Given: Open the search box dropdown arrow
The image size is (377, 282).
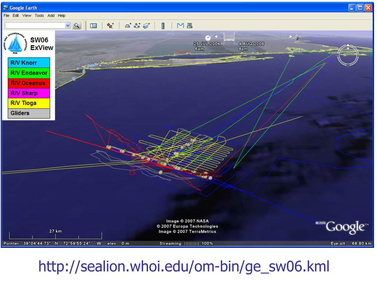Looking at the screenshot, I should [x=68, y=25].
